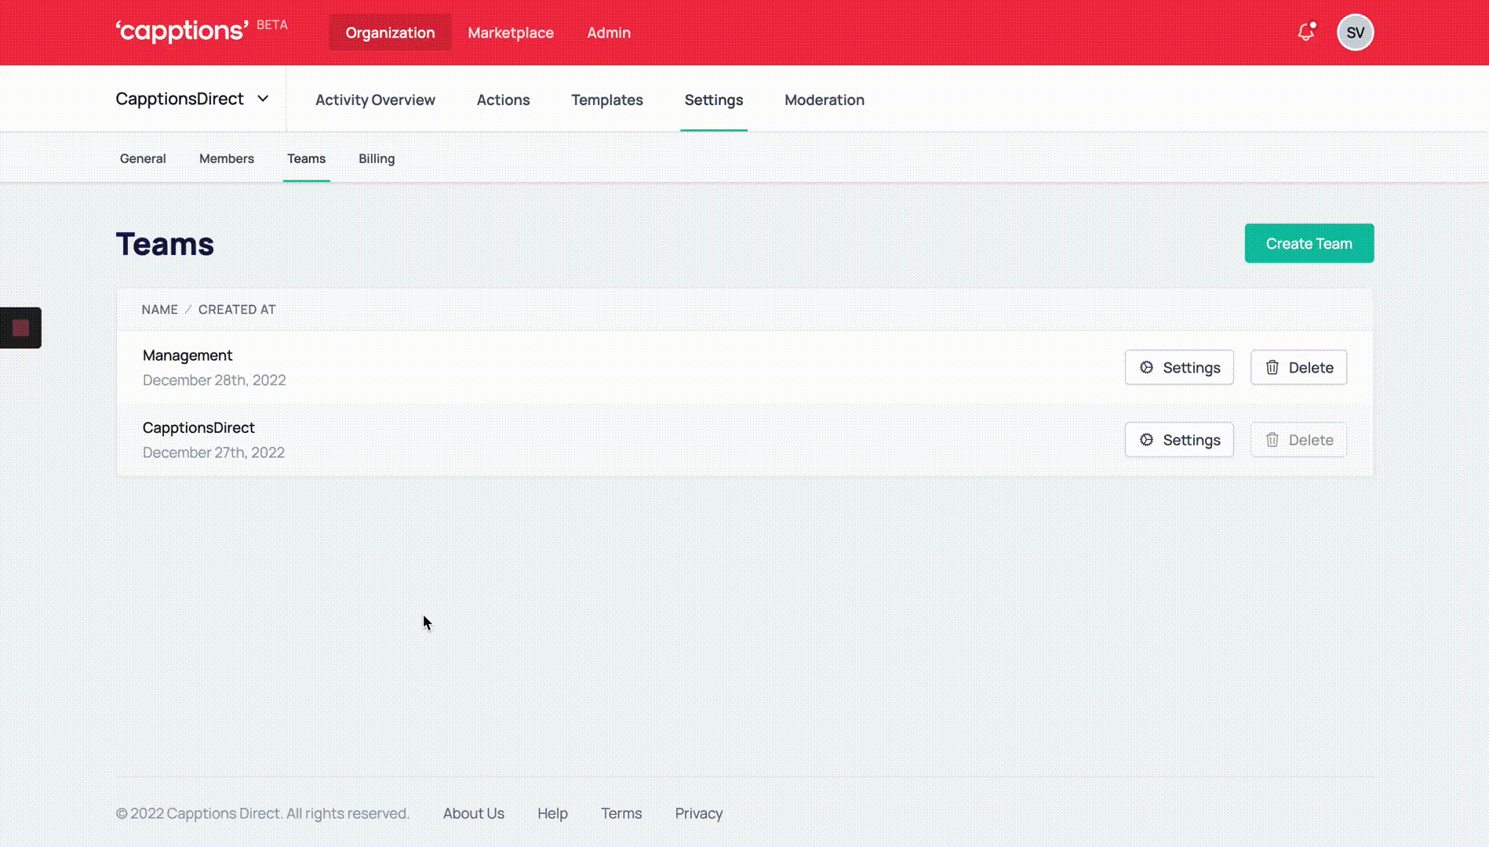The image size is (1489, 847).
Task: Go to the General settings subtab
Action: (143, 158)
